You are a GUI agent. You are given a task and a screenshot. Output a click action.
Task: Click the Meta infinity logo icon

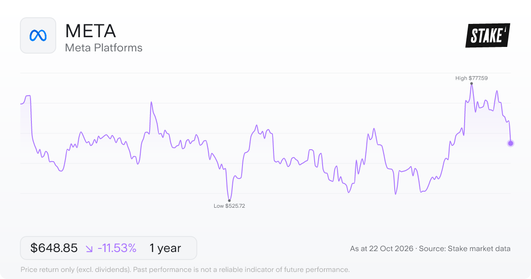38,35
